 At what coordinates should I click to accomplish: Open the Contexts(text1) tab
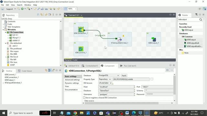[90, 66]
